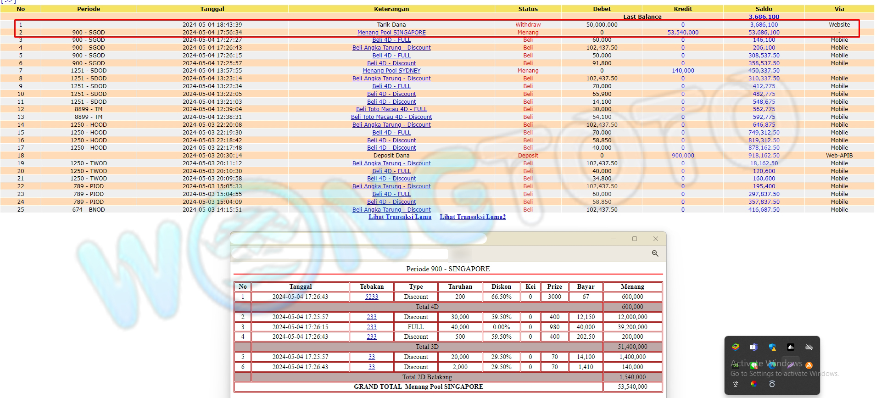Open Beli Toto Macau 4D - FULL link

[x=391, y=109]
